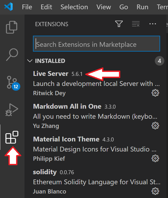Click 'Launch a development local Server' description
This screenshot has height=198, width=168.
[x=97, y=84]
